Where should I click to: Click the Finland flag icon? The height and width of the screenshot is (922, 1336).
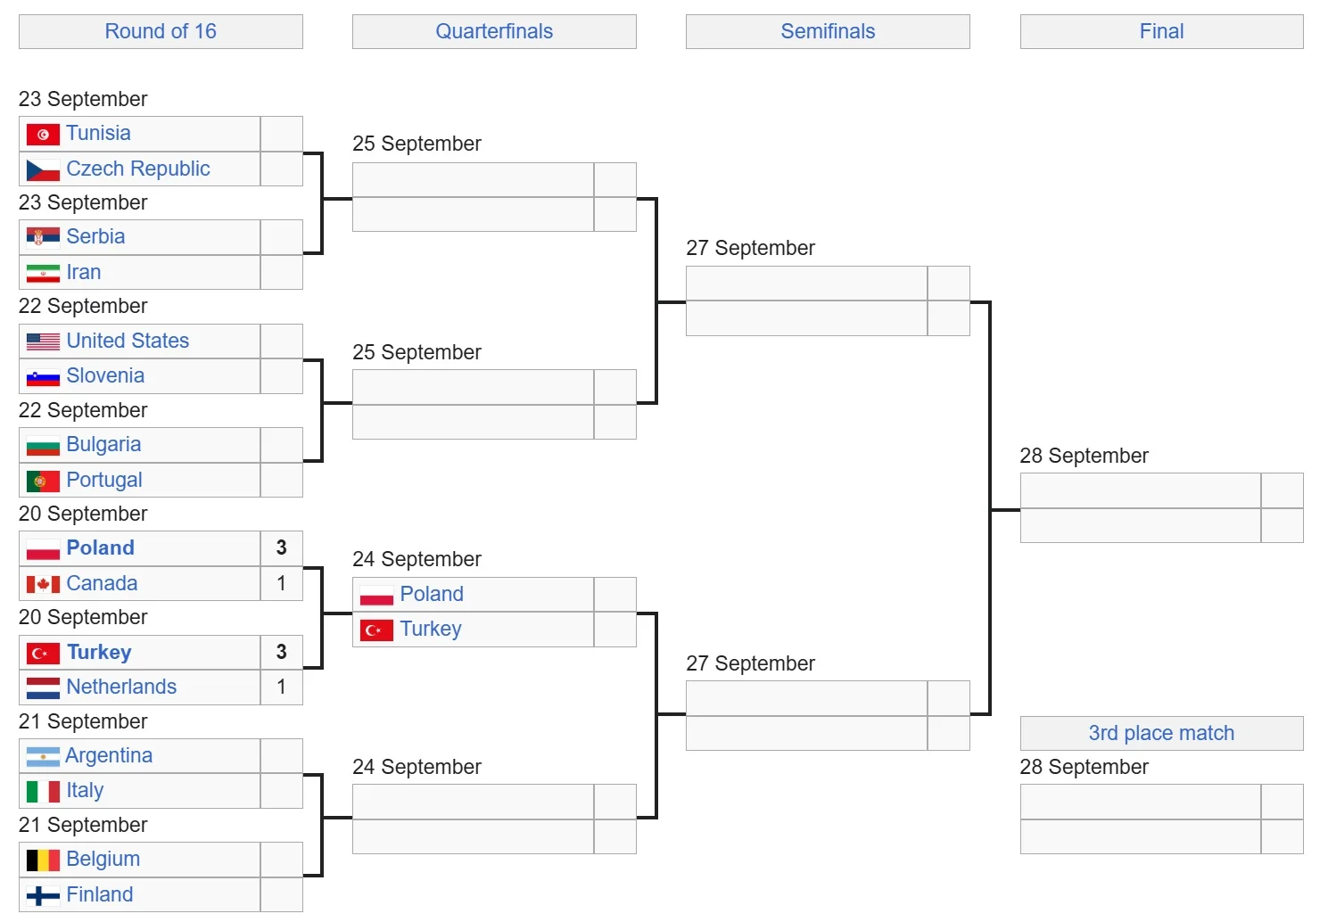click(x=43, y=895)
